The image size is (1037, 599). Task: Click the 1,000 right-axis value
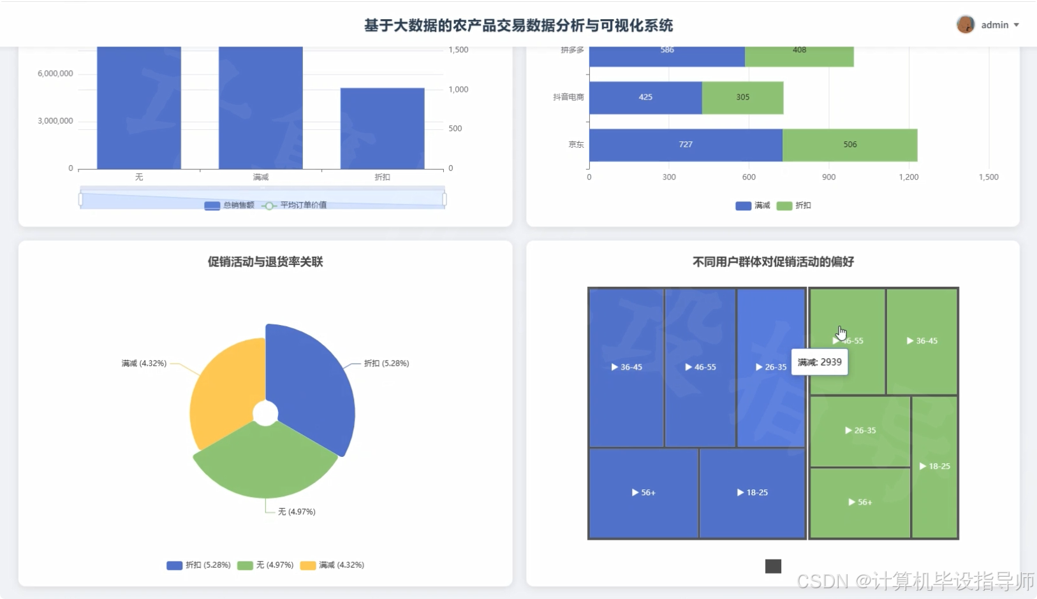pyautogui.click(x=459, y=90)
